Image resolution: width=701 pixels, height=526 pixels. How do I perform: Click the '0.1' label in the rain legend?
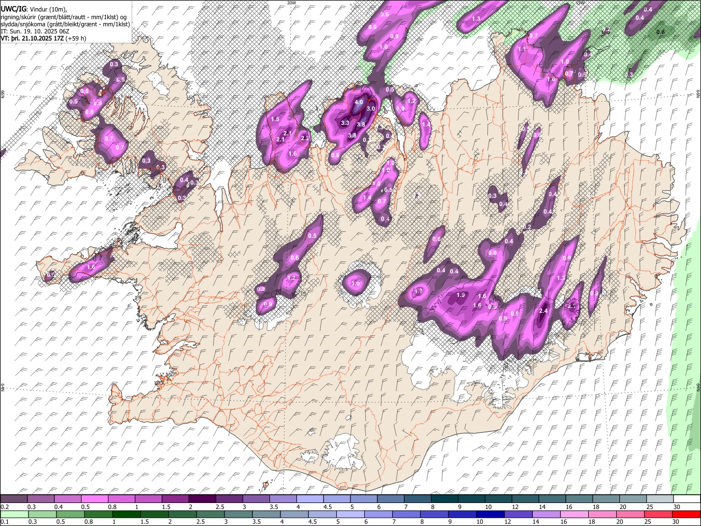4,522
